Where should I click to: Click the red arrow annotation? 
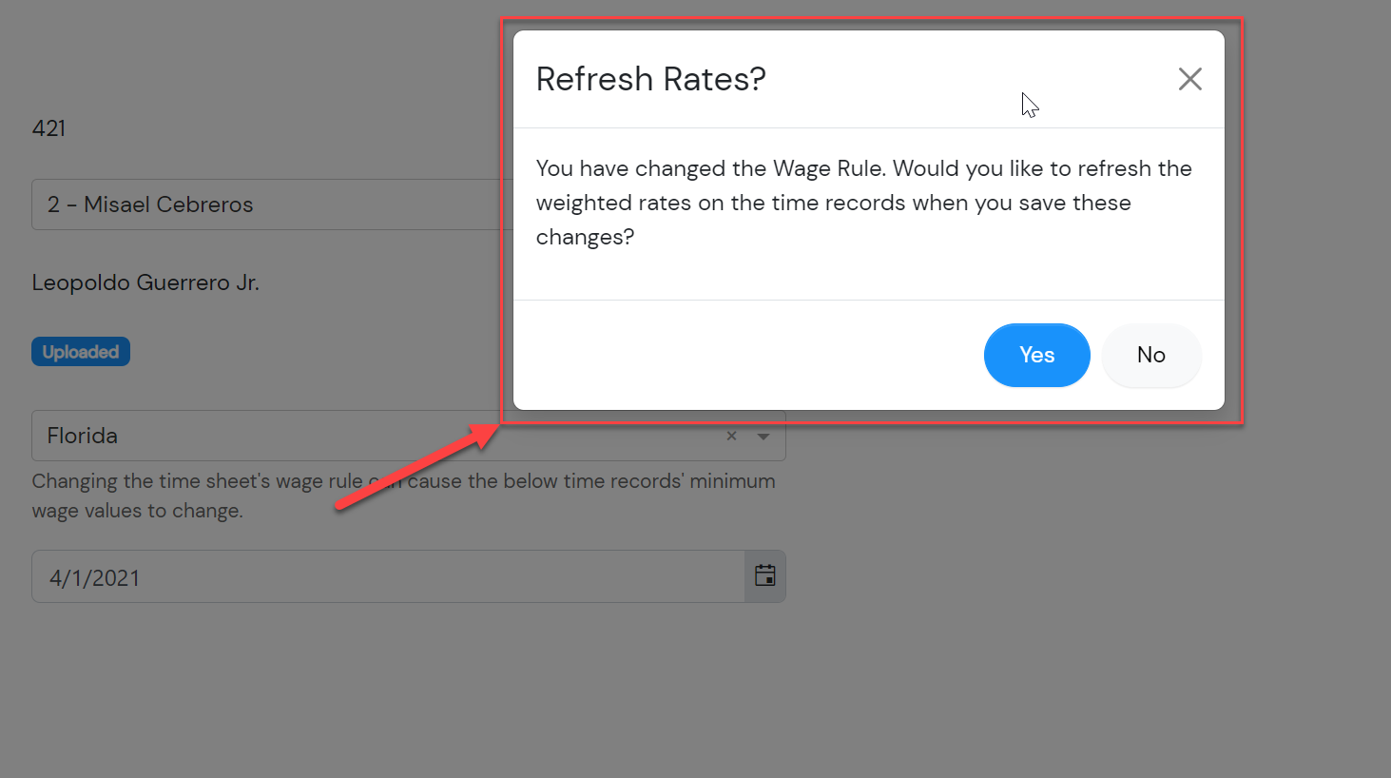point(418,467)
